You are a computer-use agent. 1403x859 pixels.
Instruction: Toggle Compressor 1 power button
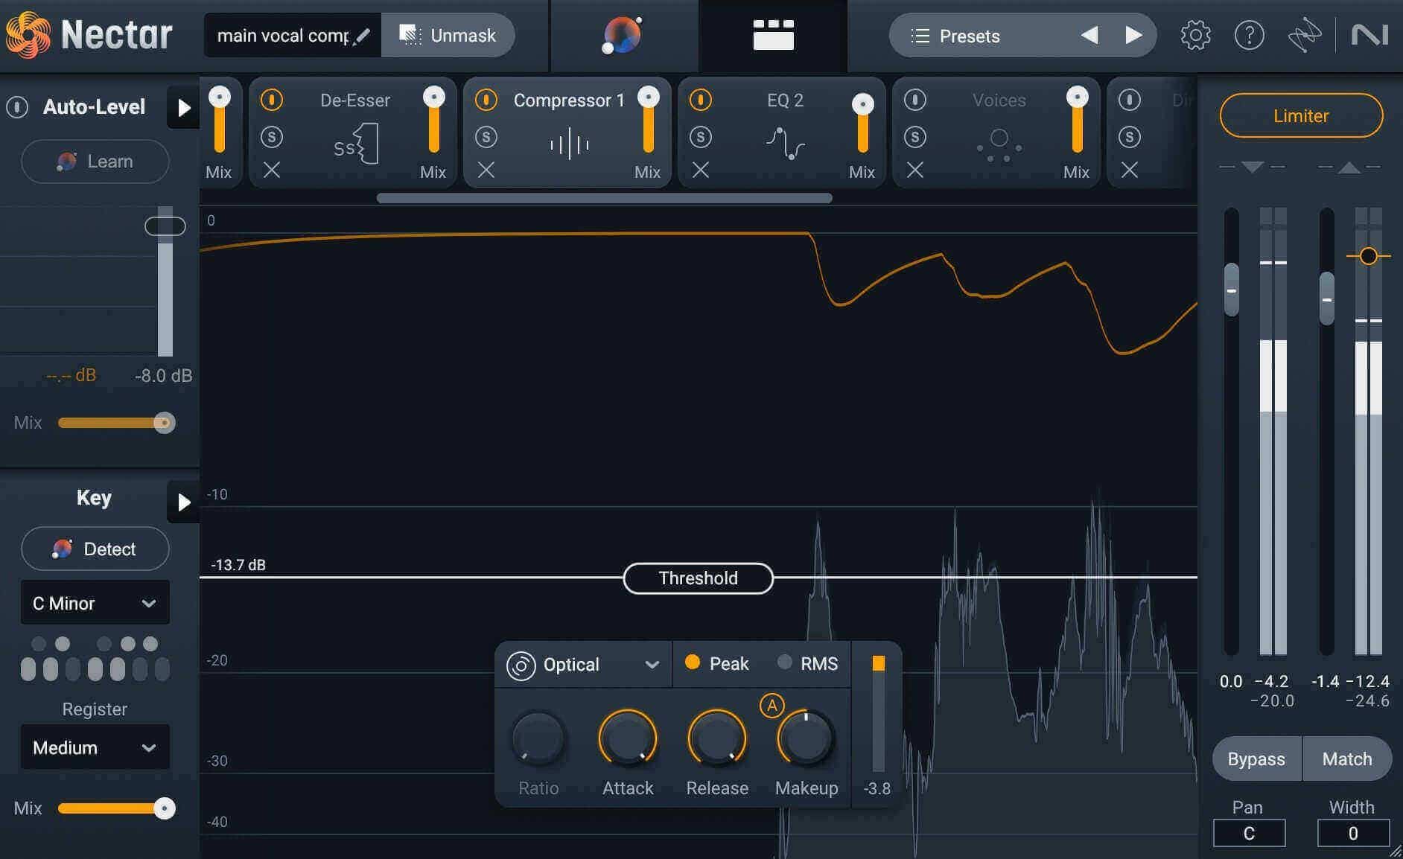point(486,100)
